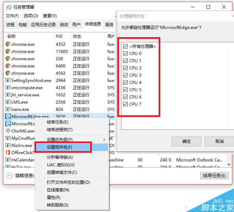Collapse to 简略信息 using the chevron icon

click(x=10, y=176)
